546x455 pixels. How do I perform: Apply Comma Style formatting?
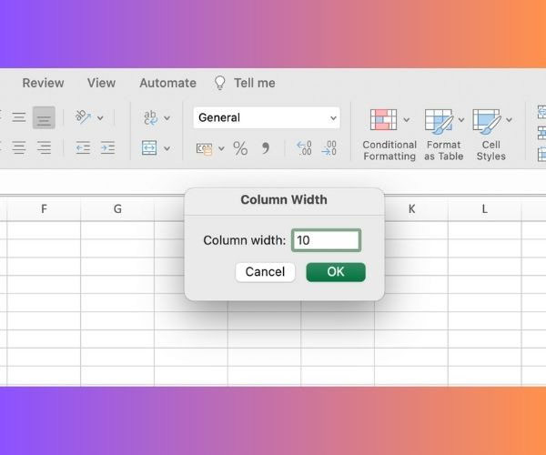266,148
